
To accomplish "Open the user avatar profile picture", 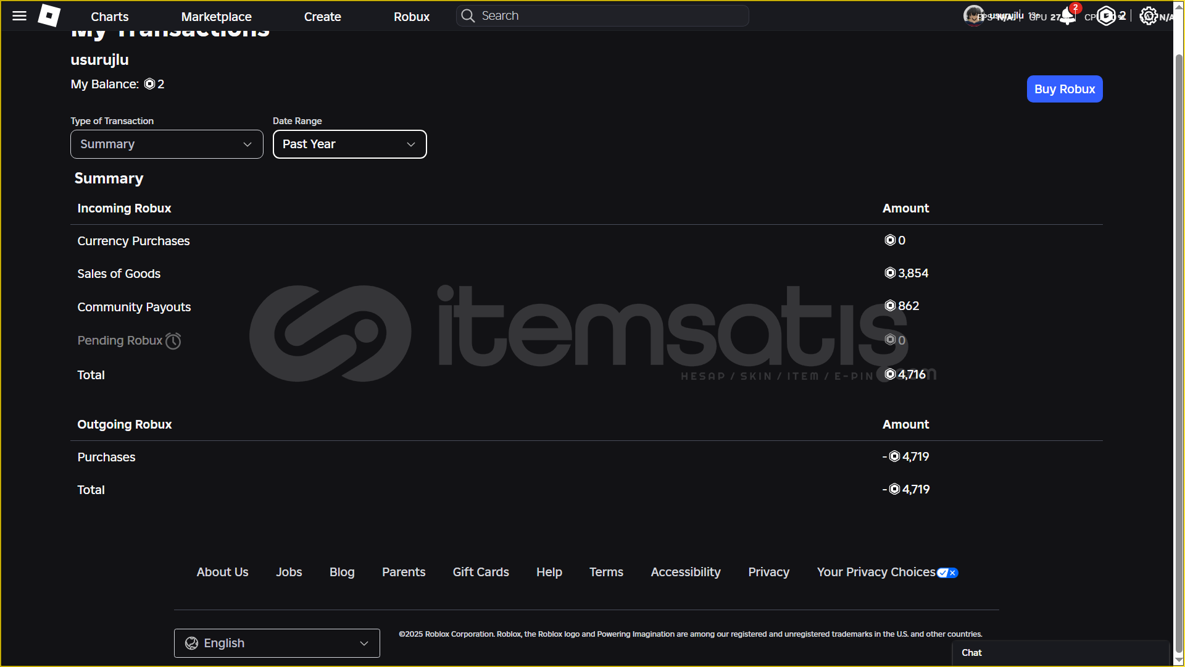I will point(973,15).
